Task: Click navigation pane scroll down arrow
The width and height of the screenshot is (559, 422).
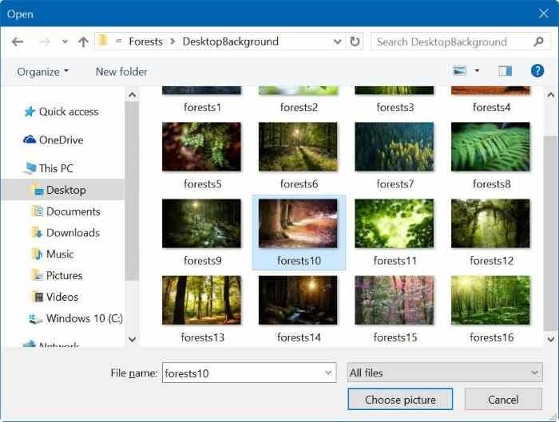Action: tap(133, 339)
